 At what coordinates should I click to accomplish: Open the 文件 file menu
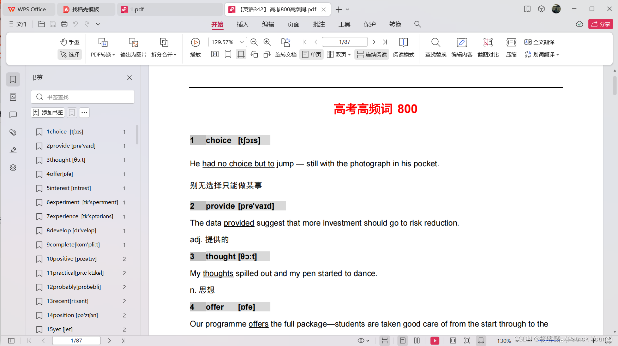18,24
